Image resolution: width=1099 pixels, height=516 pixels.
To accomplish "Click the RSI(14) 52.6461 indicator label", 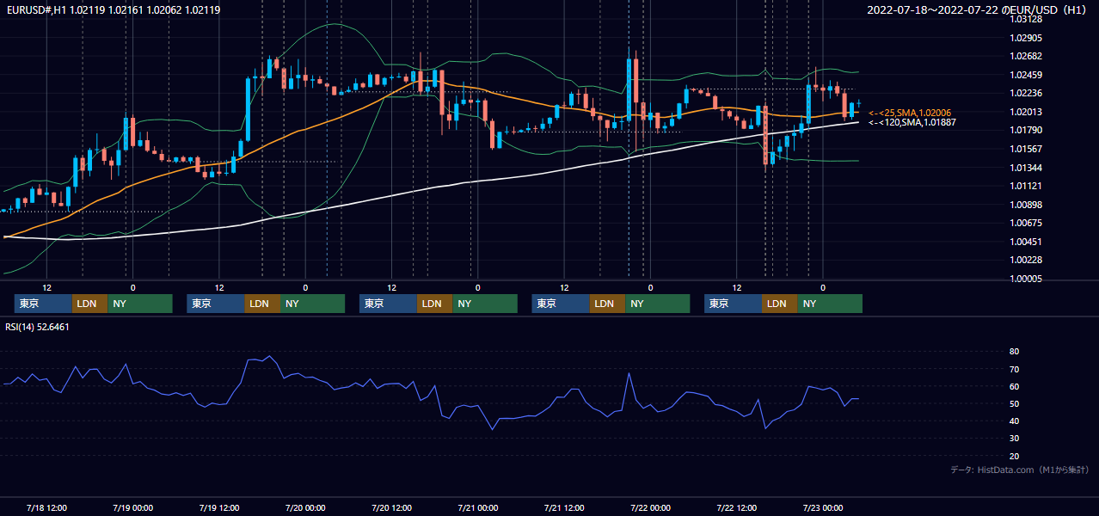I will coord(37,327).
